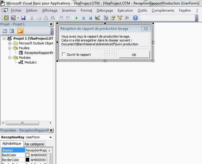Open the Properties object selector dropdown
202x164 pixels.
[x=51, y=137]
